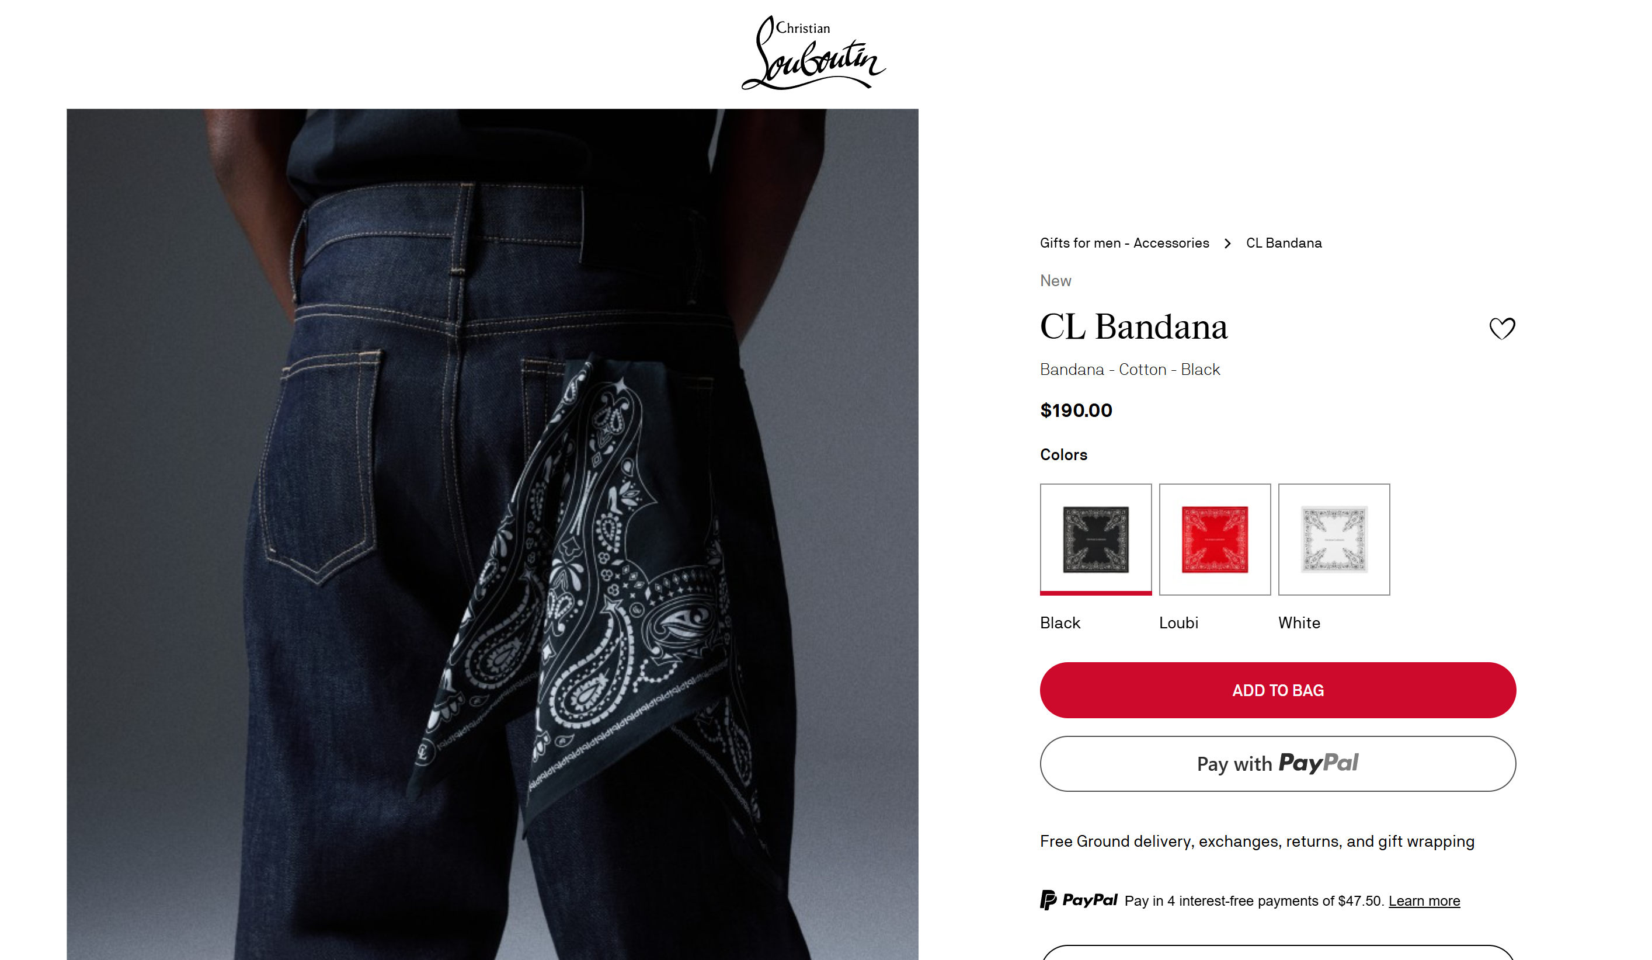The image size is (1652, 960).
Task: Add CL Bandana to wishlist heart icon
Action: [1501, 328]
